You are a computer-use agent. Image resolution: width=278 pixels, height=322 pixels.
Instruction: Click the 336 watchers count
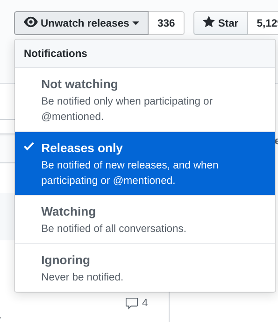tap(166, 23)
